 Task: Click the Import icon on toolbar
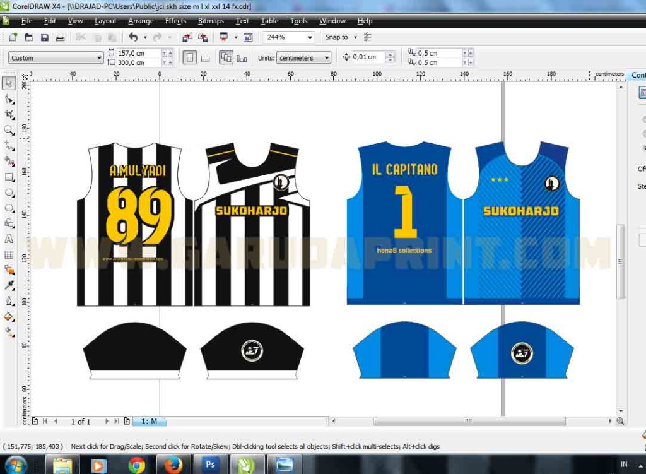point(187,37)
